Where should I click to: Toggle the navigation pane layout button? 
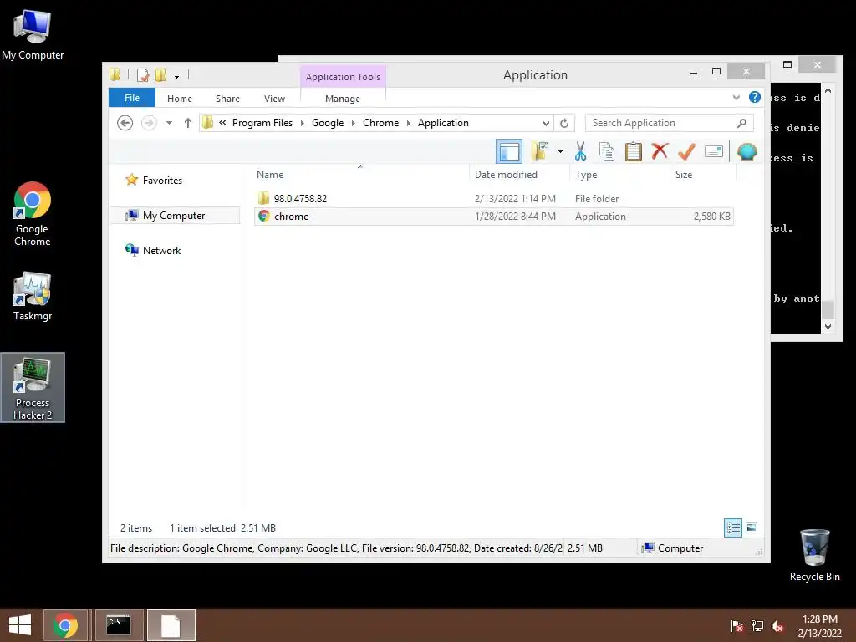pos(509,151)
